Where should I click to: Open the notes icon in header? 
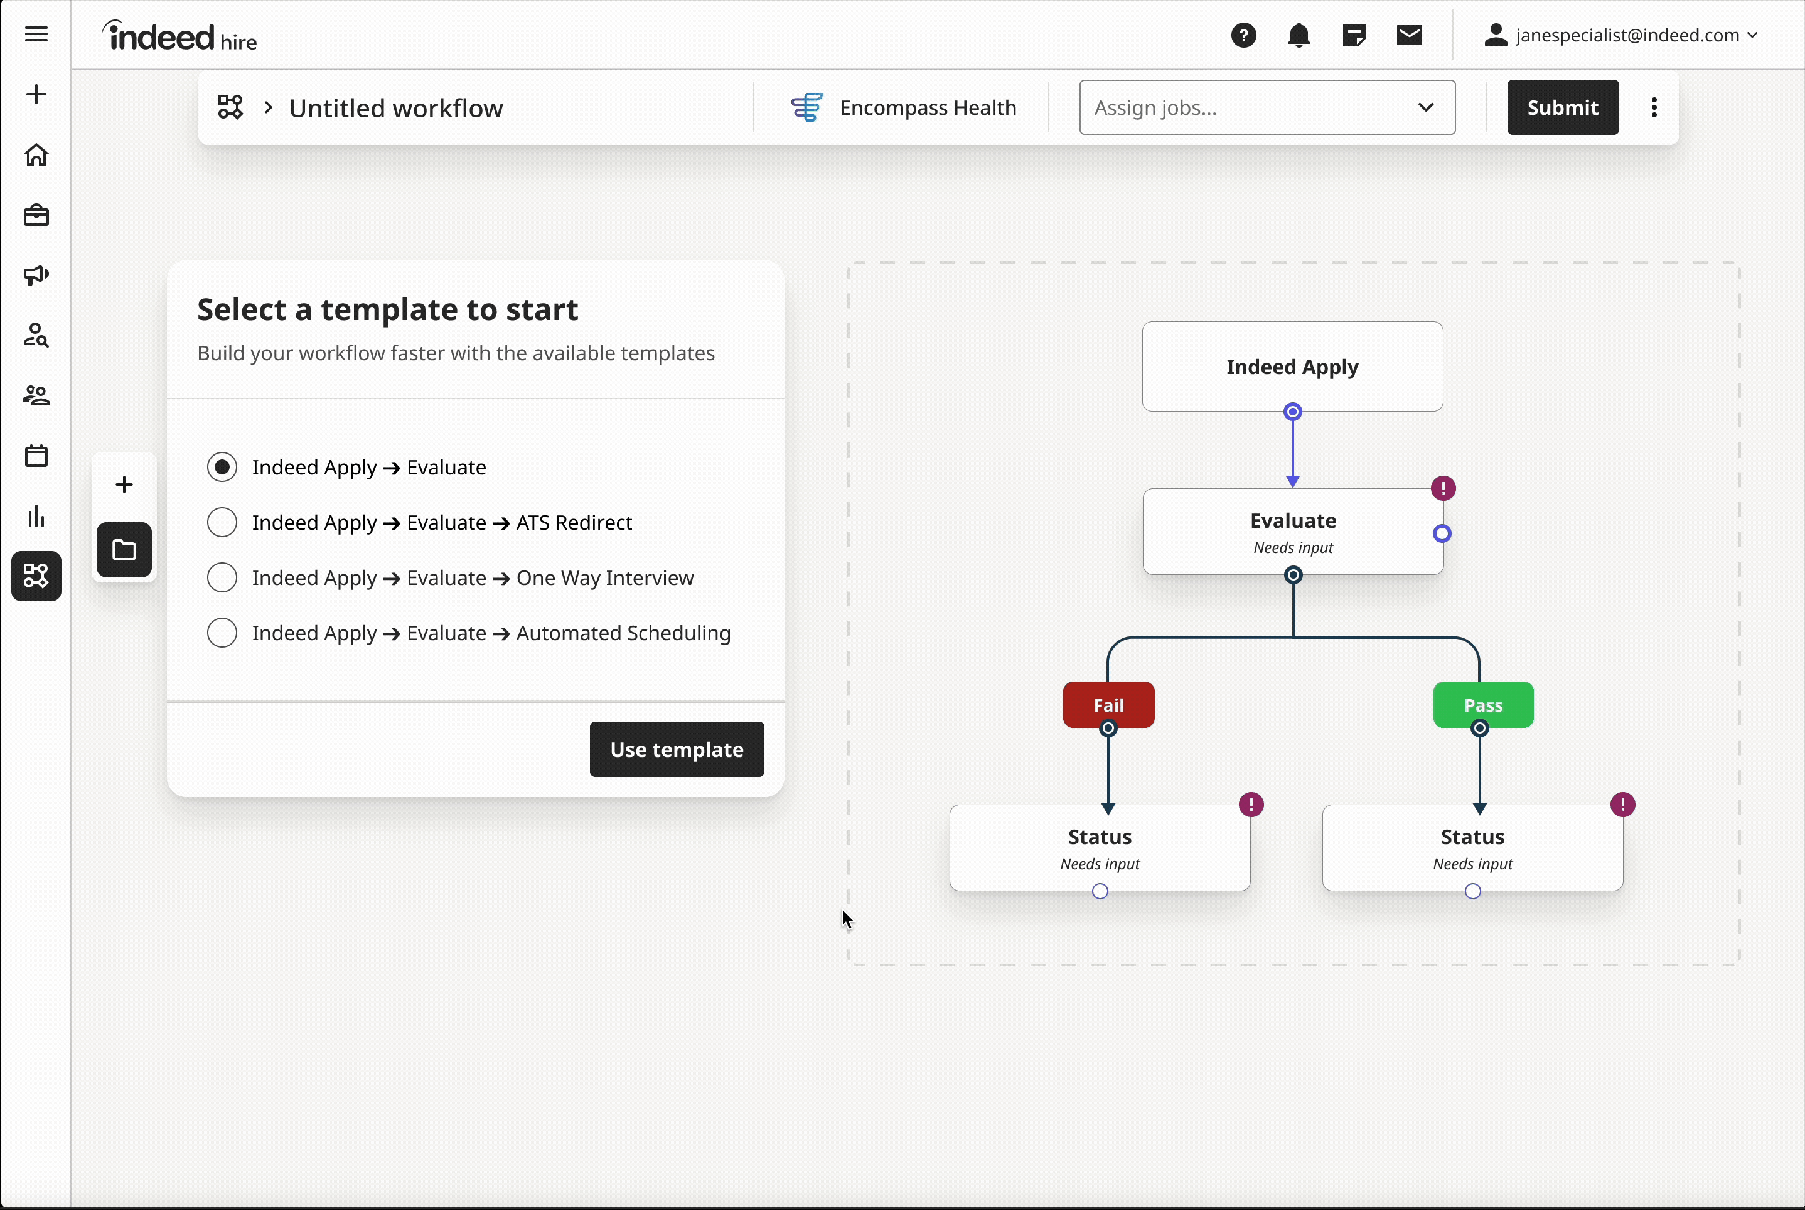(1354, 36)
